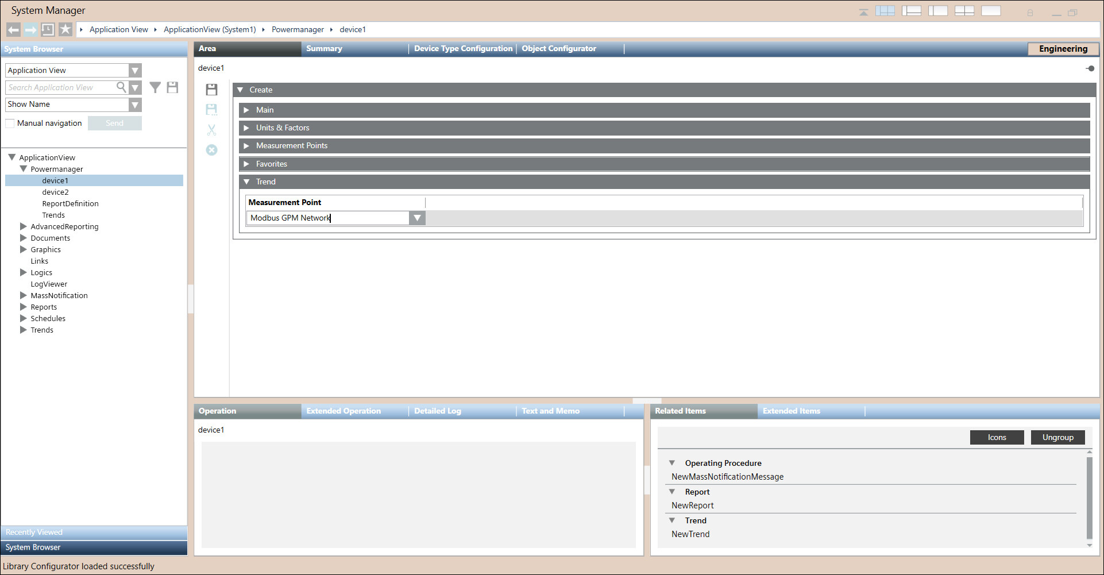Image resolution: width=1104 pixels, height=575 pixels.
Task: Select the single-pane window layout icon
Action: click(991, 11)
